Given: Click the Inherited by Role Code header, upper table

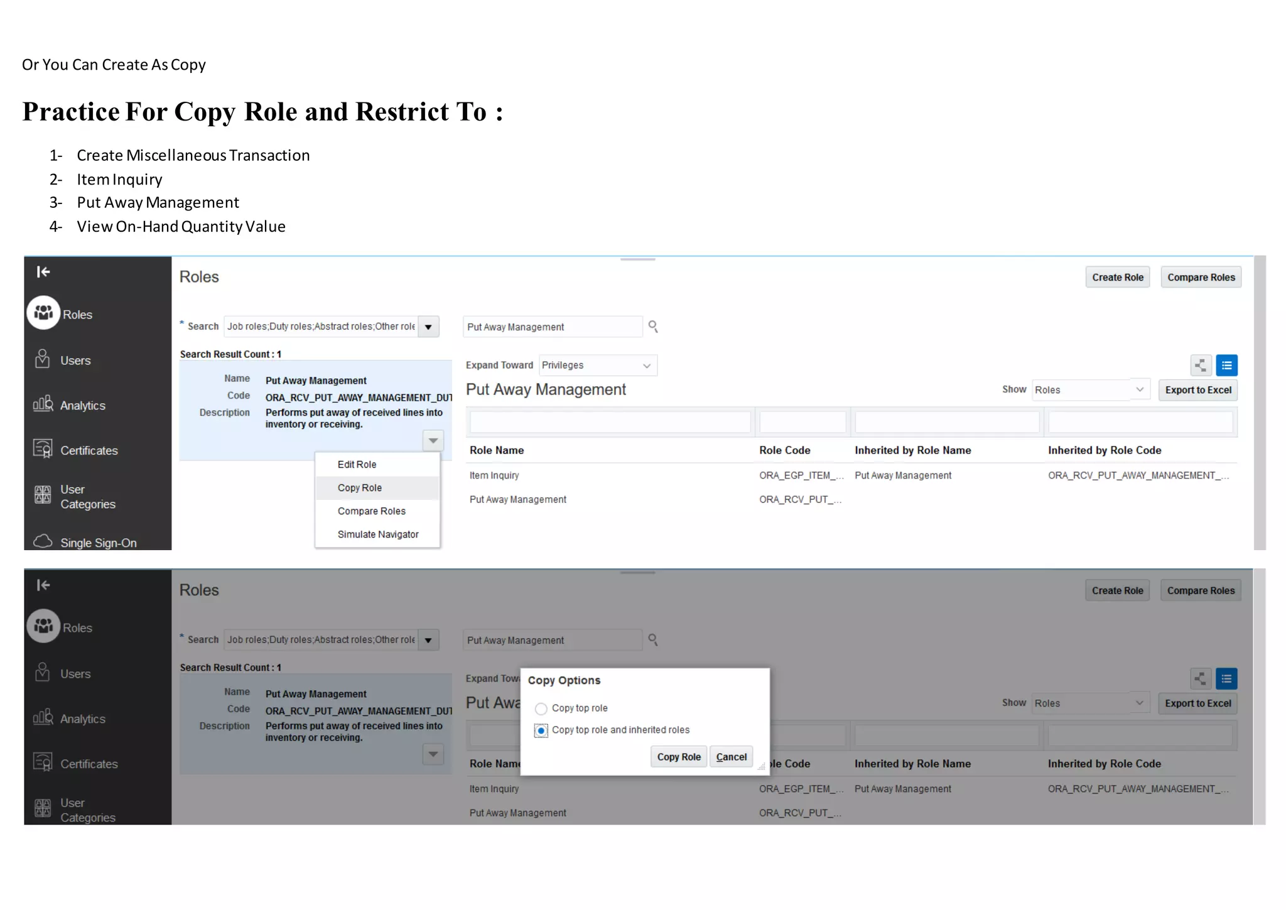Looking at the screenshot, I should pyautogui.click(x=1105, y=450).
